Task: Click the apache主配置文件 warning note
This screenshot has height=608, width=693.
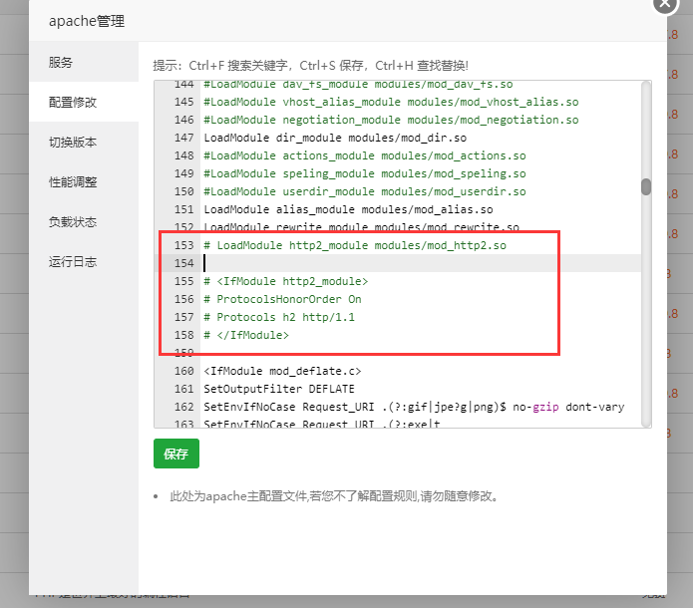Action: [x=335, y=496]
